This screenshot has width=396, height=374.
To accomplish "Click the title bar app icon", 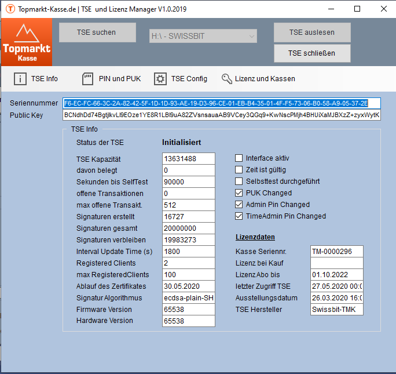I will [9, 9].
